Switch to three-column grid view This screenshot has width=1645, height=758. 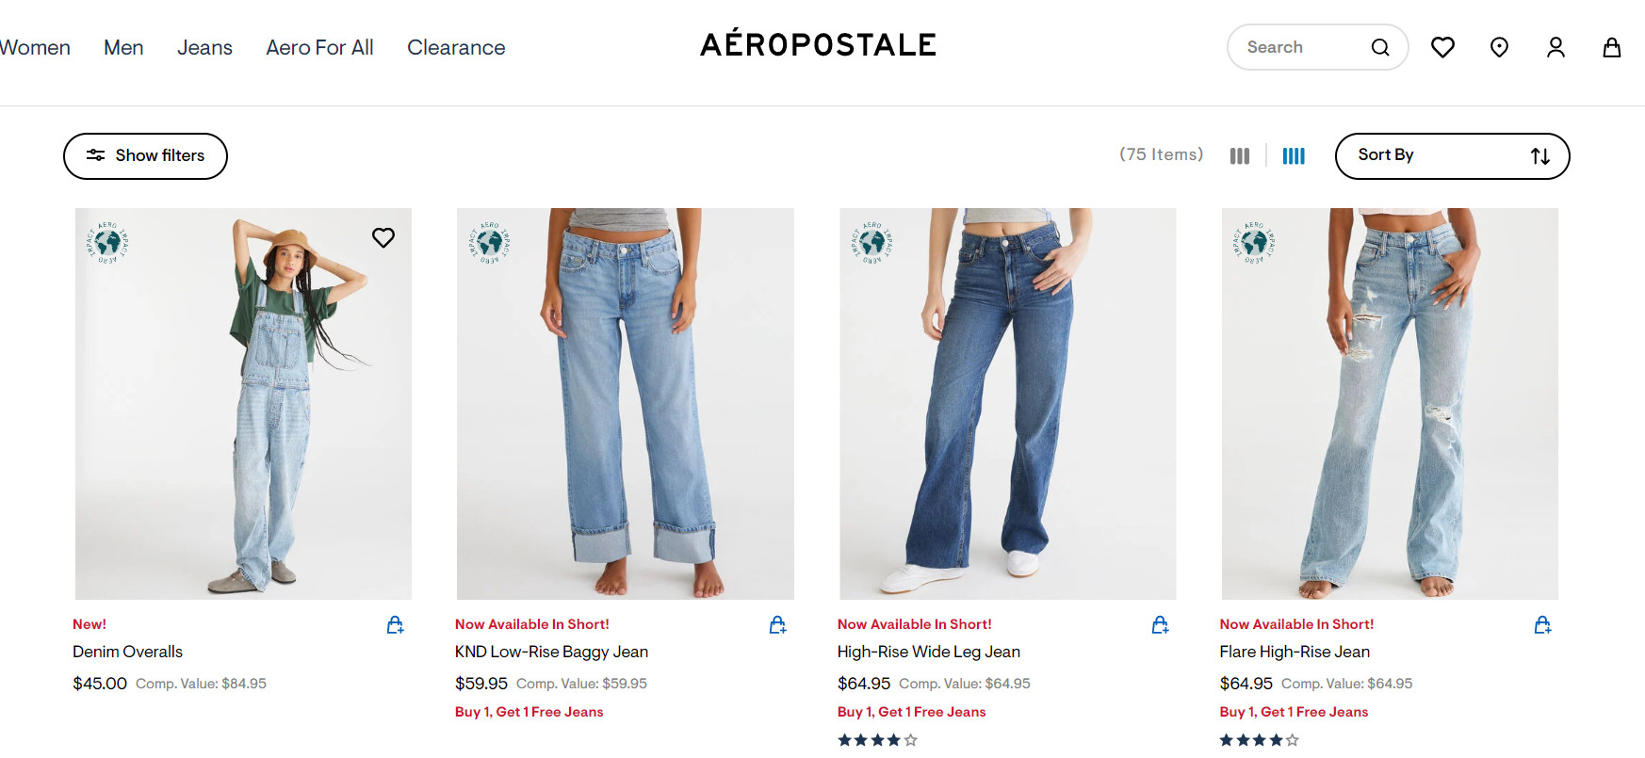pos(1240,155)
